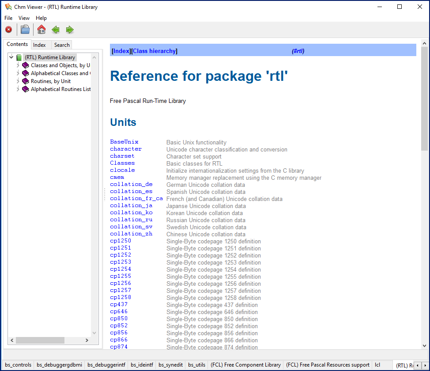Viewport: 430px width, 371px height.
Task: Switch to the Search tab
Action: click(62, 45)
